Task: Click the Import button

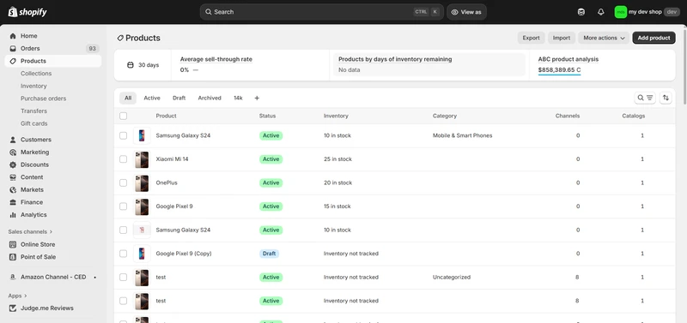Action: (562, 38)
